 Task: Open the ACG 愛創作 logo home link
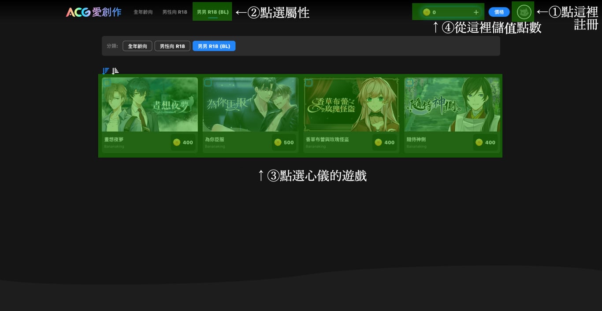pyautogui.click(x=93, y=12)
